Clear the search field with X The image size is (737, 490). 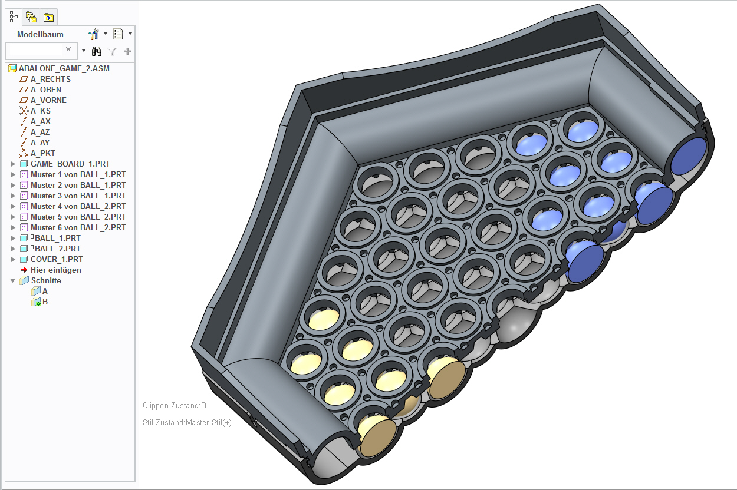click(69, 49)
